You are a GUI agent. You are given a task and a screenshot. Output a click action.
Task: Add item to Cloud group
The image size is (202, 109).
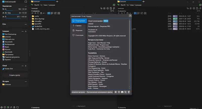(26, 66)
